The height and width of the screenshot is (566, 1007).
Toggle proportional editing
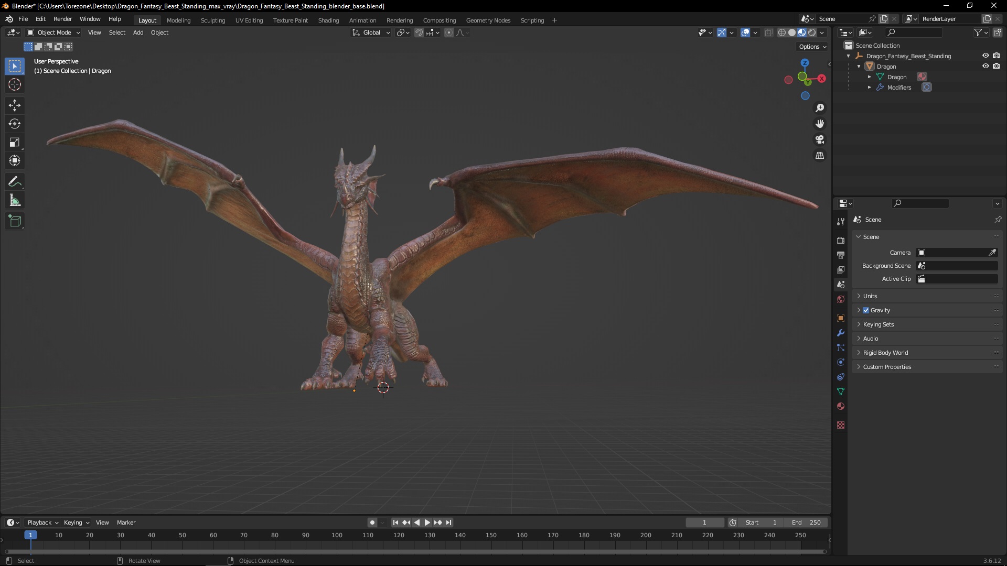(x=449, y=32)
